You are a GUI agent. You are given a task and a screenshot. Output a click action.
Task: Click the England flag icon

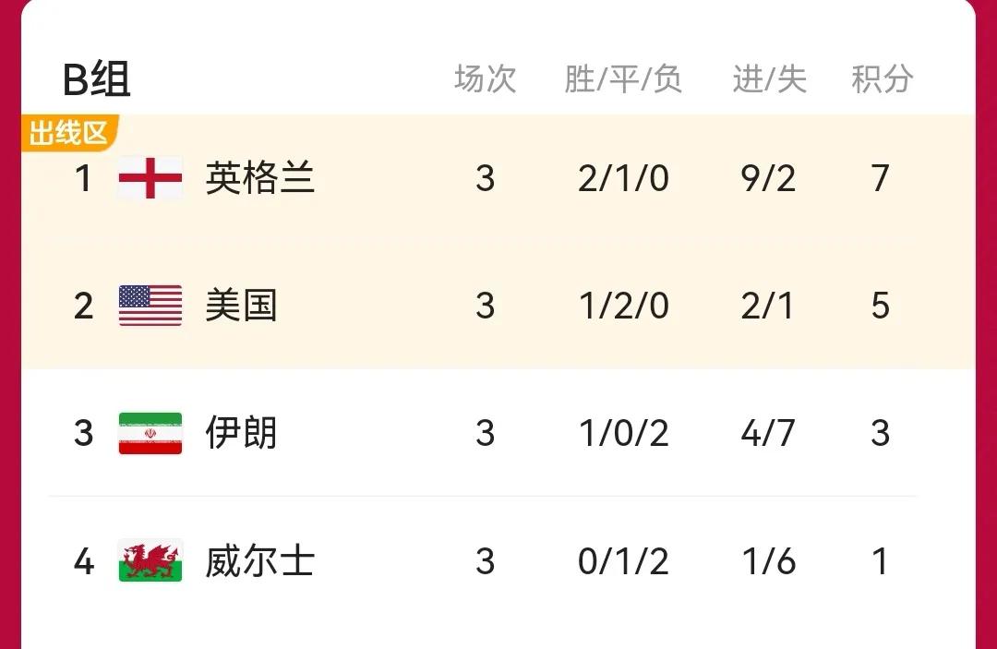pos(150,180)
